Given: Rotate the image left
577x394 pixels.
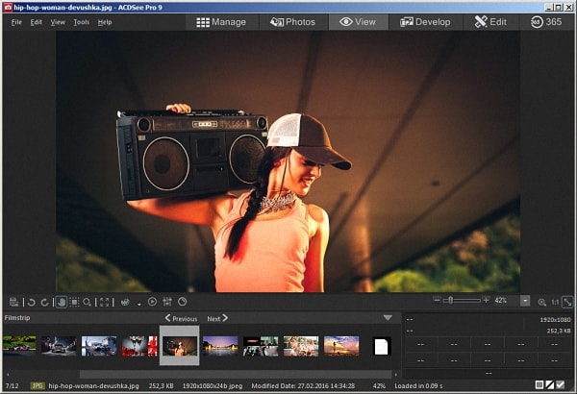Looking at the screenshot, I should (x=31, y=302).
